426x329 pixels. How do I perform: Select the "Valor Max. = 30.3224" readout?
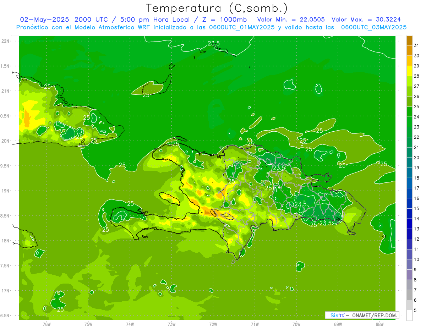(x=366, y=20)
